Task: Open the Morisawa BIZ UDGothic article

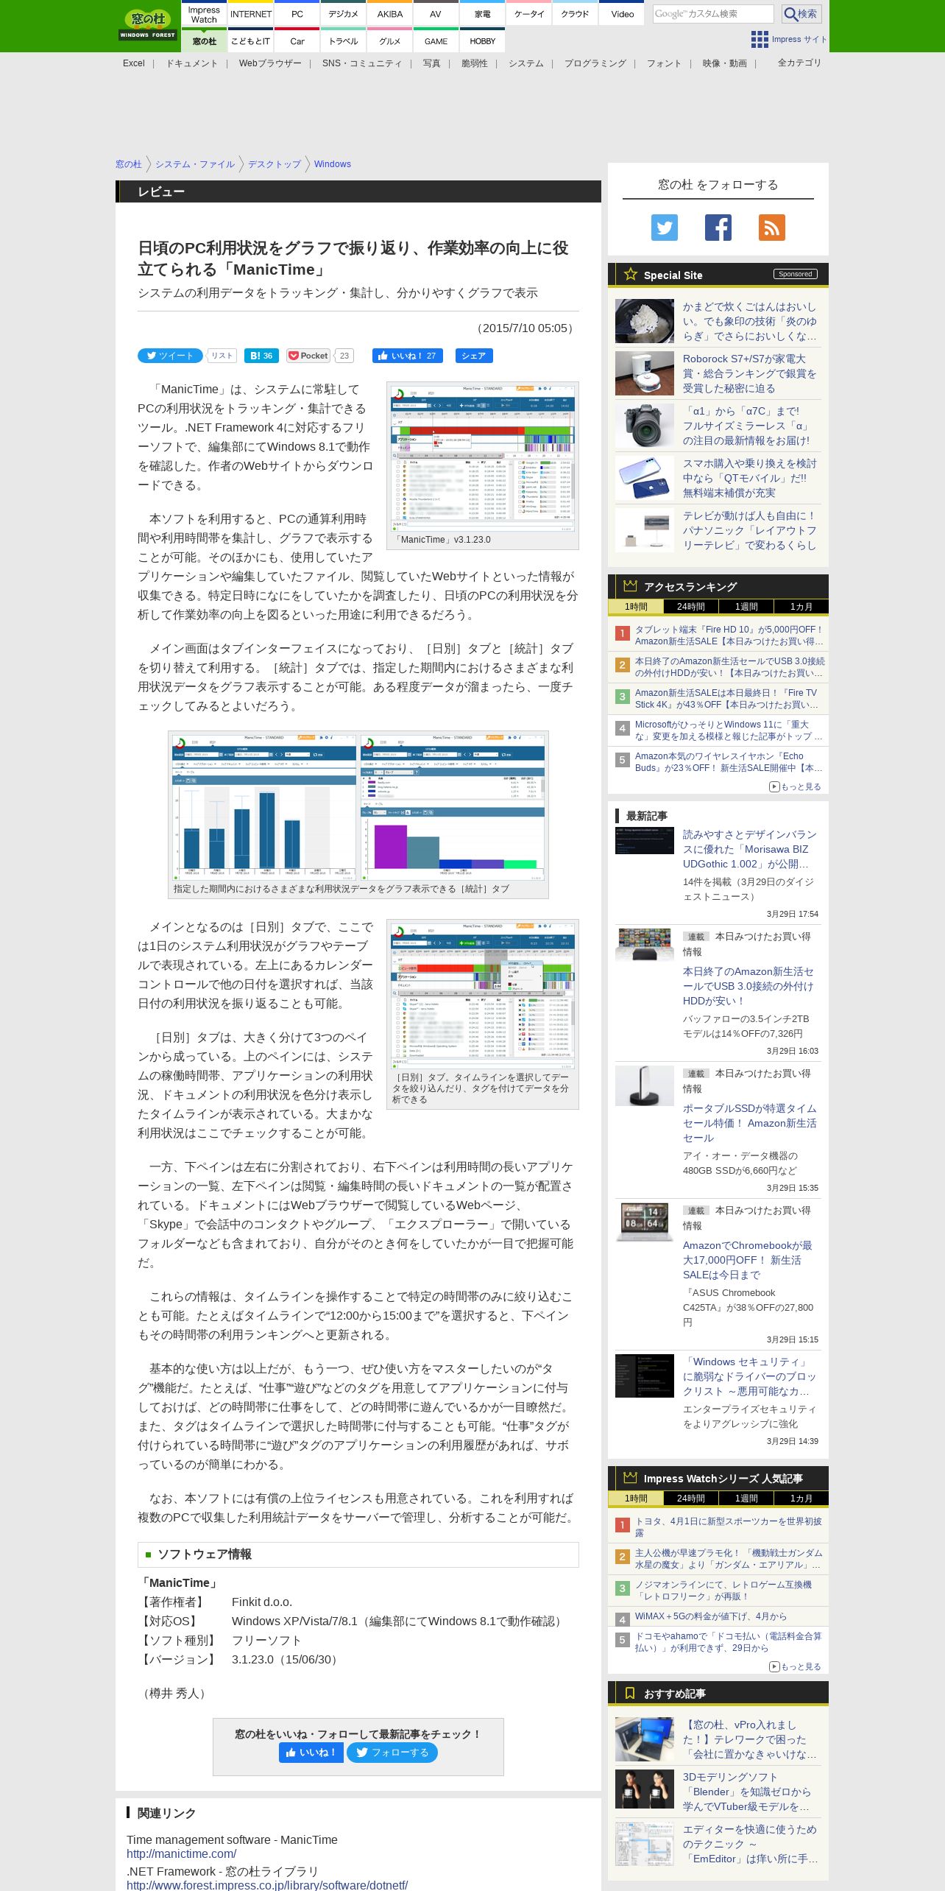Action: pyautogui.click(x=749, y=849)
